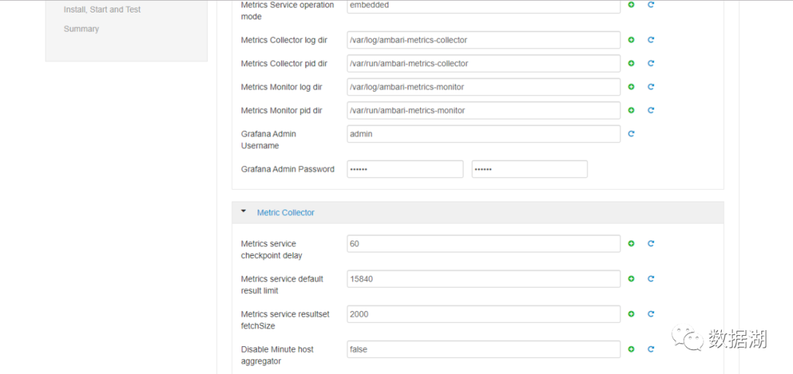
Task: Click green add icon beside Metrics Service operation mode
Action: tap(631, 5)
